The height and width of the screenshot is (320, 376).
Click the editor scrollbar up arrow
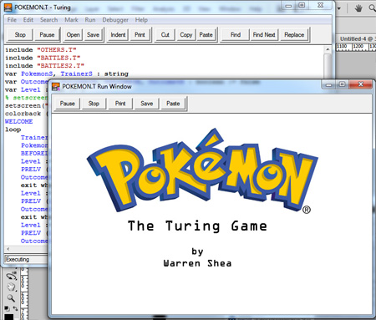328,49
